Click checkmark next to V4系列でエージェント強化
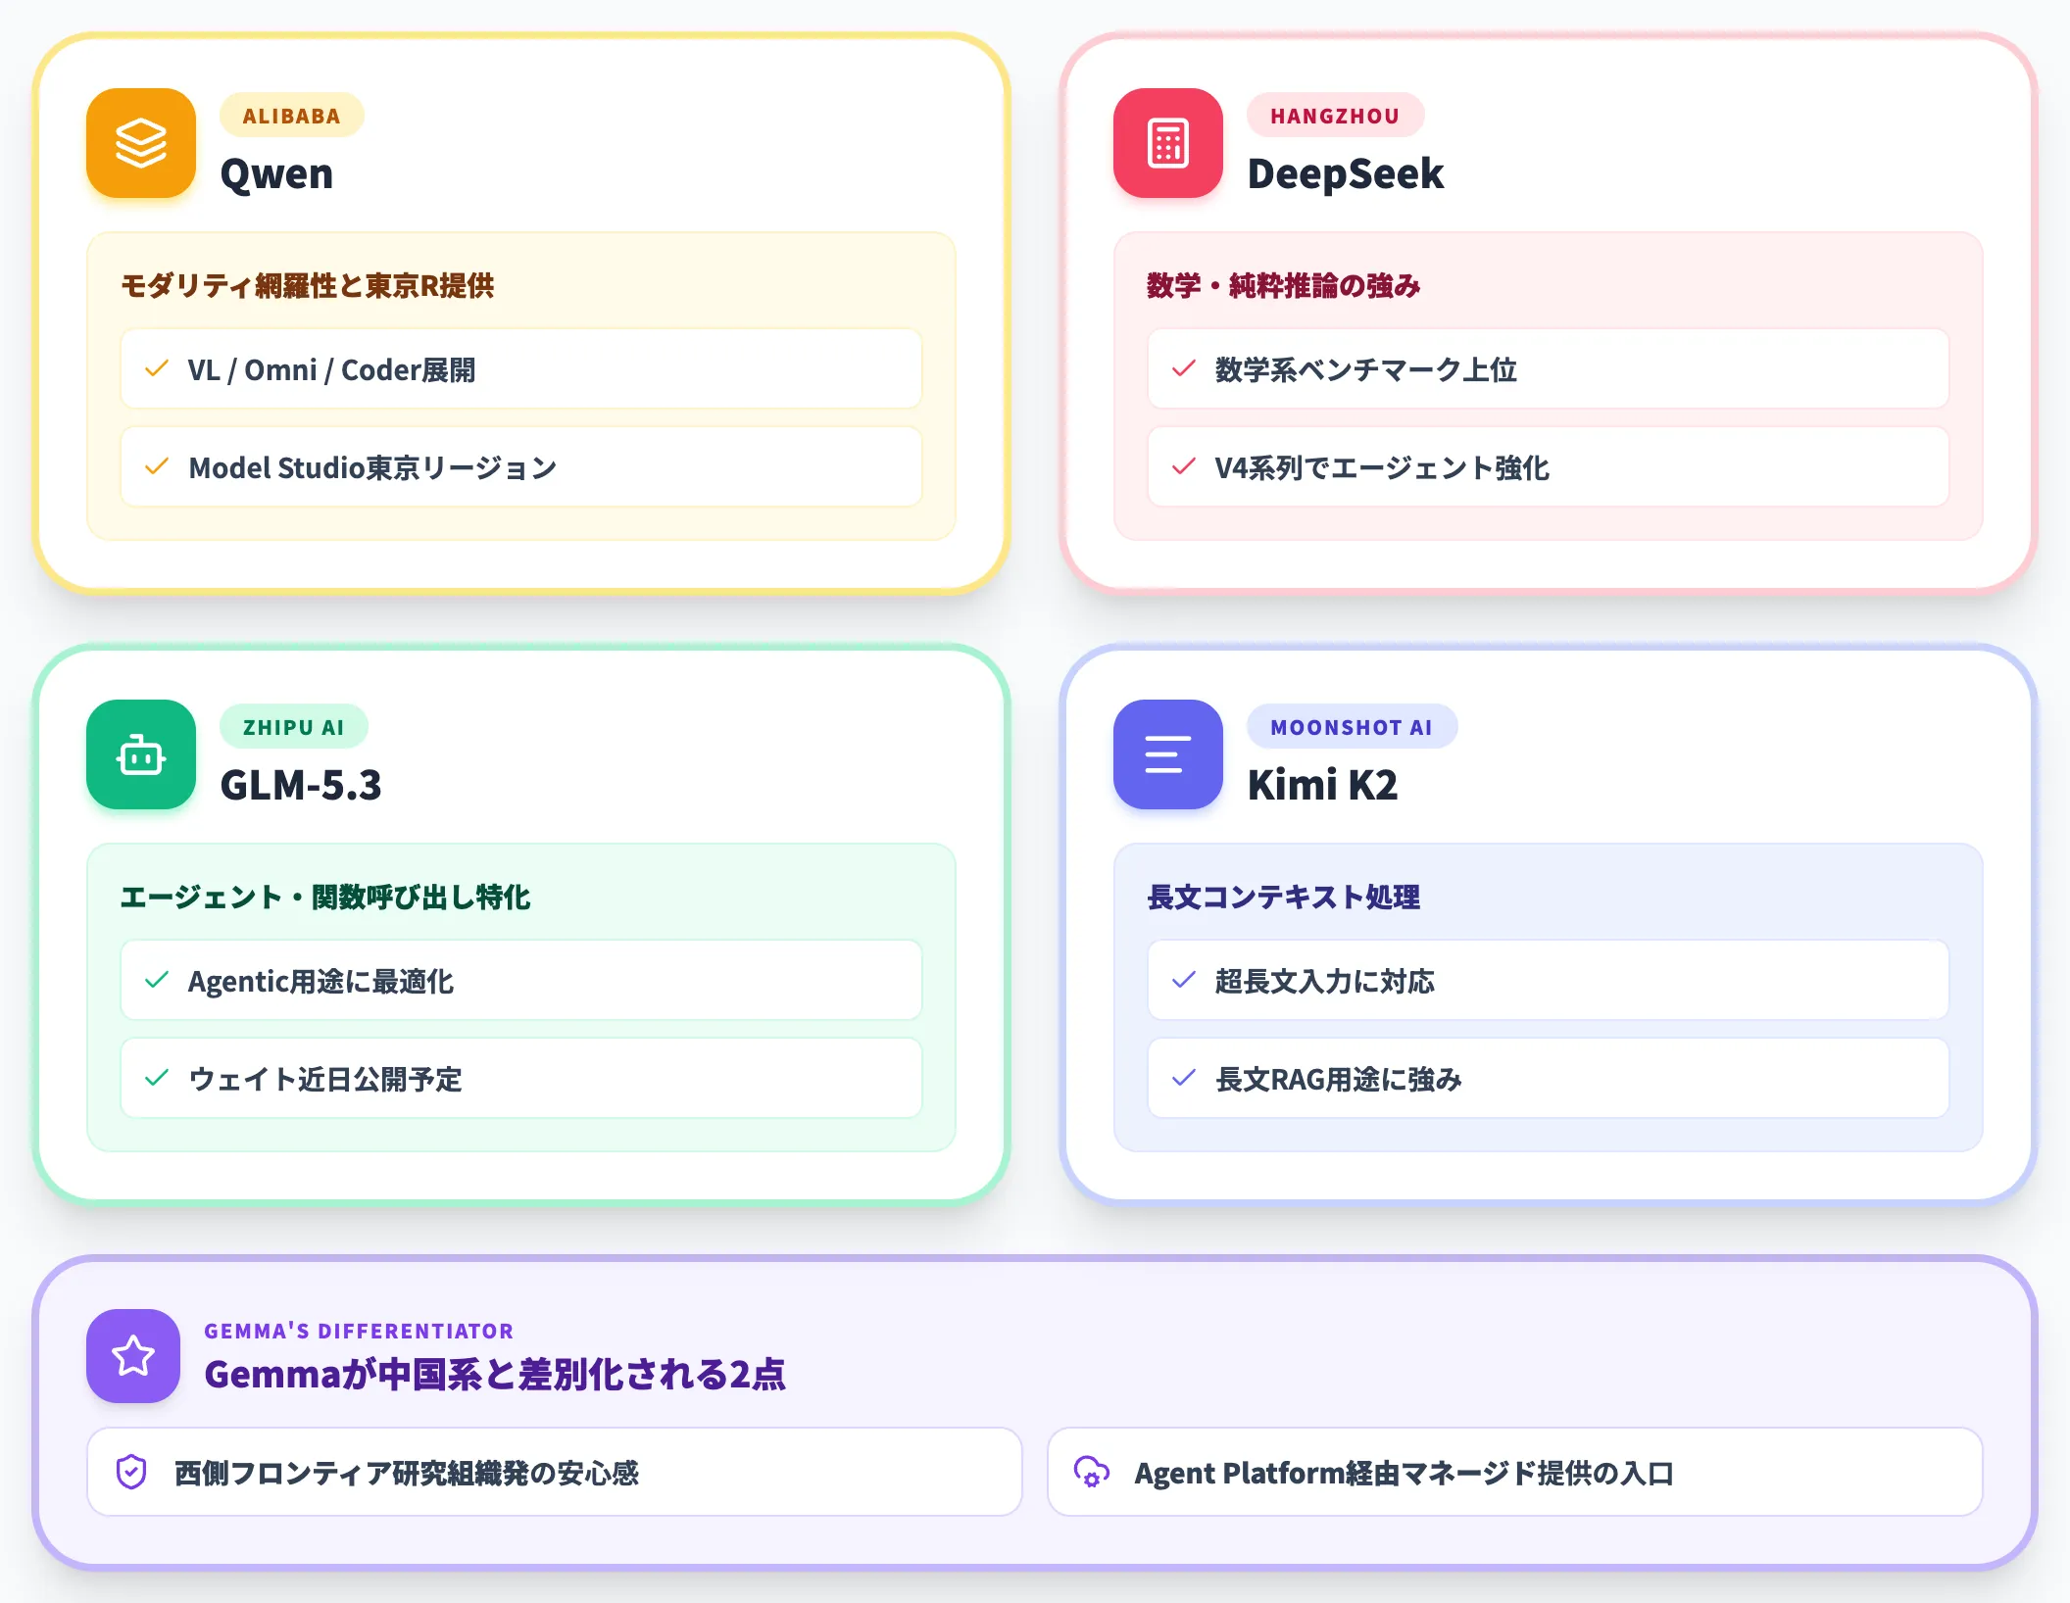This screenshot has height=1603, width=2070. [1184, 467]
